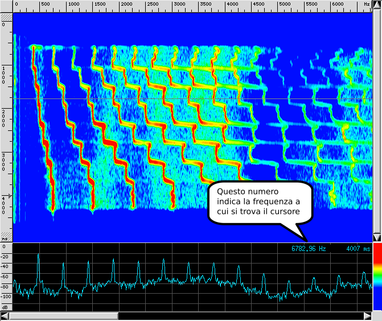Click the 3000 ms label on time ruler
The height and width of the screenshot is (321, 382).
(4, 158)
